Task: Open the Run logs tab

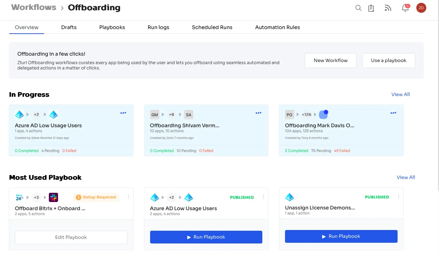Action: (158, 27)
